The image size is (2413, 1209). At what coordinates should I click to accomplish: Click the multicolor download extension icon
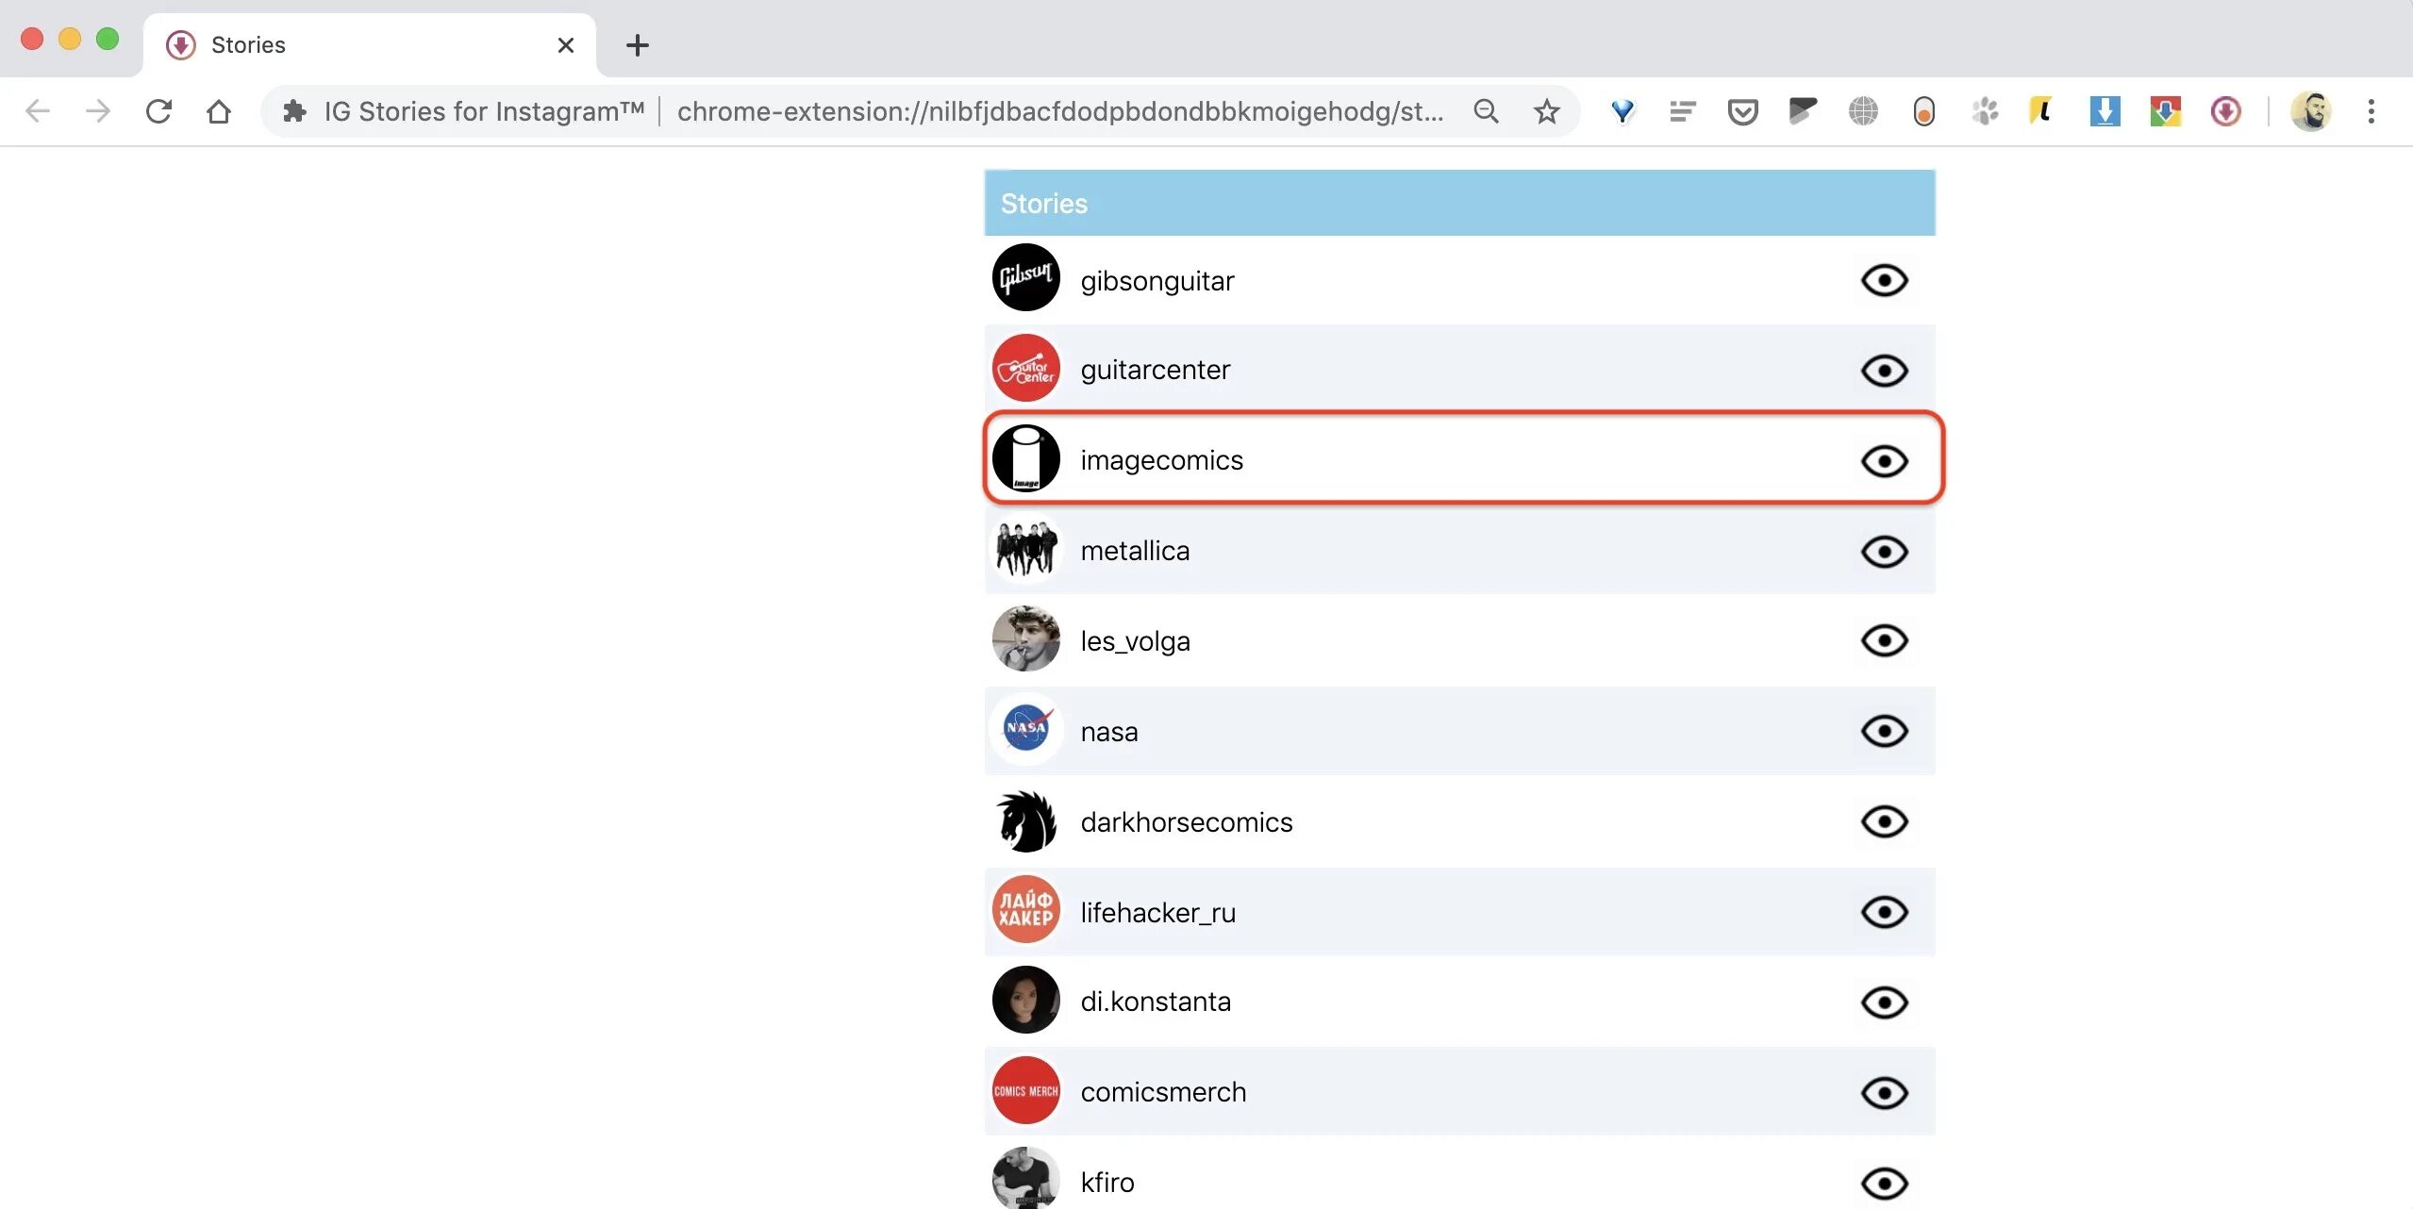[2165, 111]
